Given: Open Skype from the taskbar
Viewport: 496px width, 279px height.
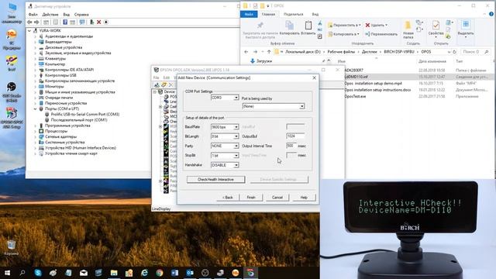Looking at the screenshot, I should tap(38, 273).
